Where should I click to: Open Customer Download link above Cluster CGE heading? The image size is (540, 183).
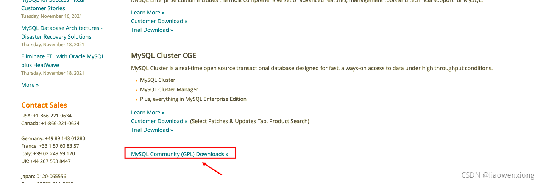click(x=159, y=21)
